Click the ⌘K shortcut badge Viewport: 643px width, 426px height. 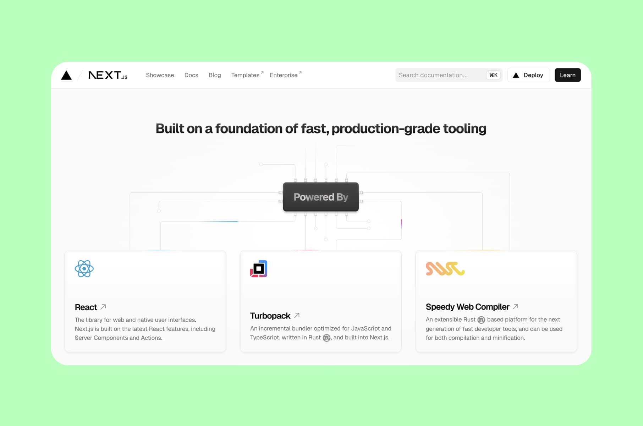[x=493, y=75]
